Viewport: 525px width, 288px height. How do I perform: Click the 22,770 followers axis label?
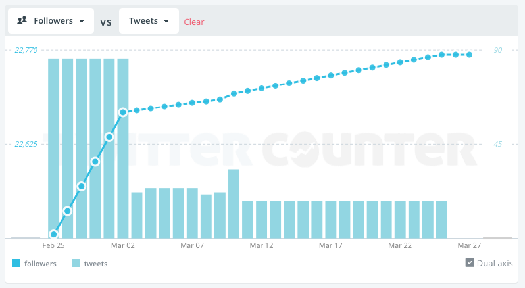[x=26, y=50]
